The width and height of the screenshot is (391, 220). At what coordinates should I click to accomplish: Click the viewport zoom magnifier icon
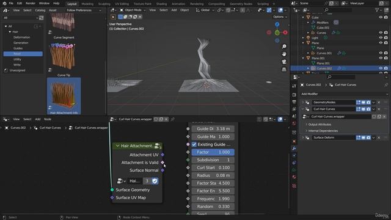tap(284, 46)
